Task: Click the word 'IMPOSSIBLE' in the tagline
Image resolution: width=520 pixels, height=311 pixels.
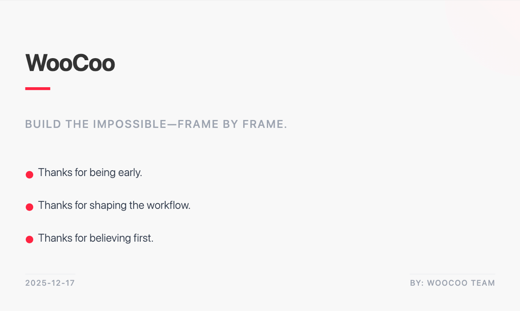Action: [x=130, y=124]
